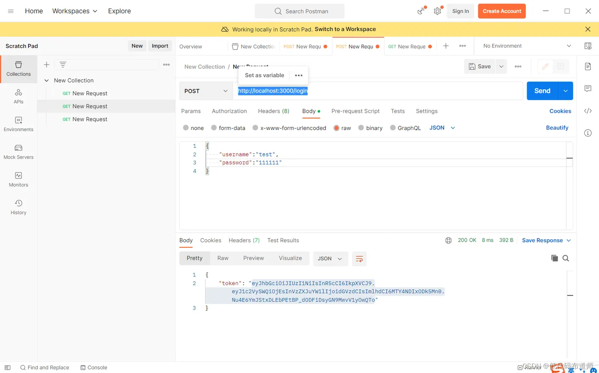Click the search icon in the response panel
The width and height of the screenshot is (599, 373).
[566, 258]
